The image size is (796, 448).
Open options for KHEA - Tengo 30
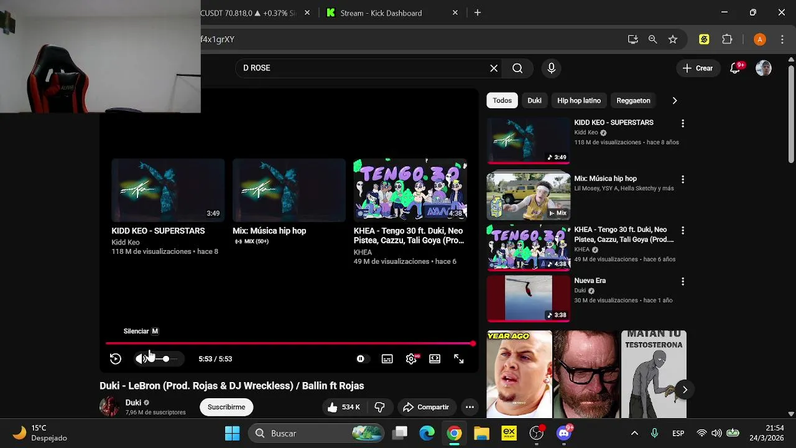tap(683, 231)
